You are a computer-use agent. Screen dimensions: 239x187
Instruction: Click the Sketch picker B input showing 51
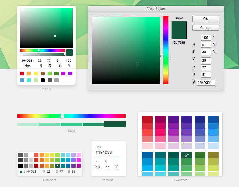[58, 61]
